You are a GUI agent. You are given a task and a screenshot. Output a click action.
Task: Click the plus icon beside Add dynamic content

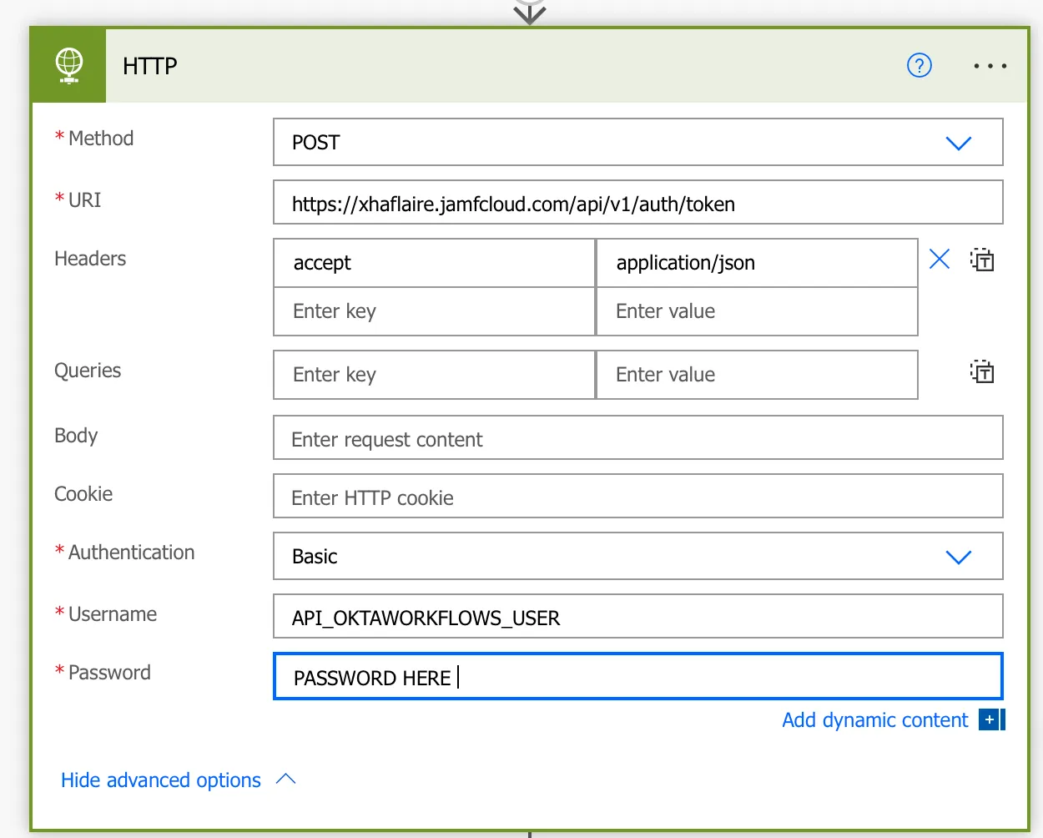[990, 719]
